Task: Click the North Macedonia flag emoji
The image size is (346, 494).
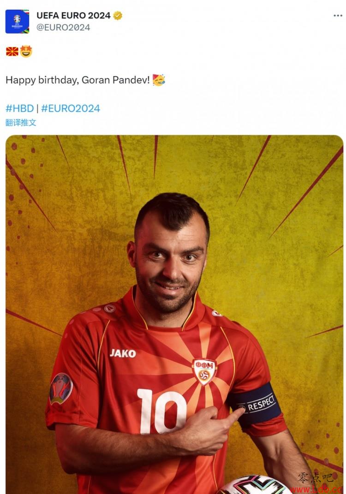Action: pos(12,51)
